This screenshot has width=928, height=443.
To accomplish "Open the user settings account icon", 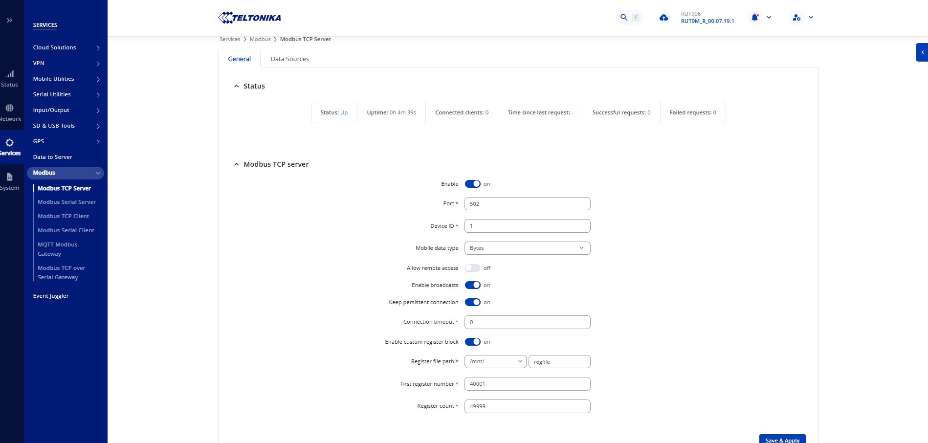I will [x=796, y=18].
